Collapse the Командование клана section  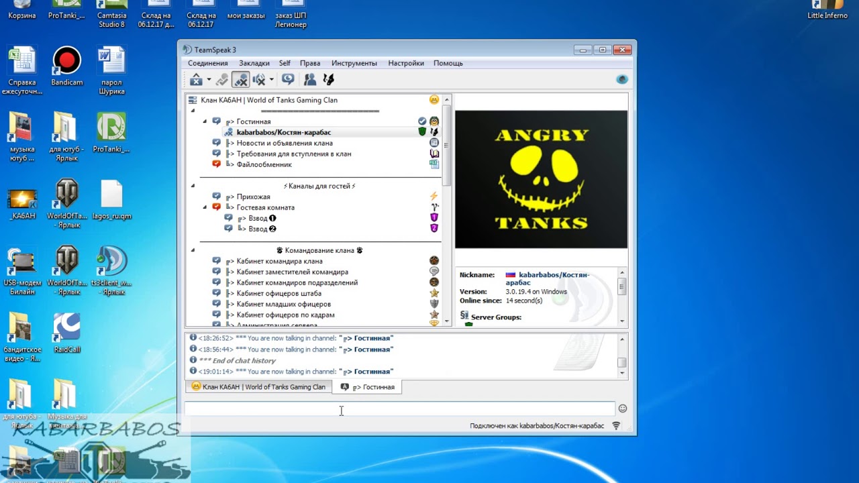pos(193,250)
